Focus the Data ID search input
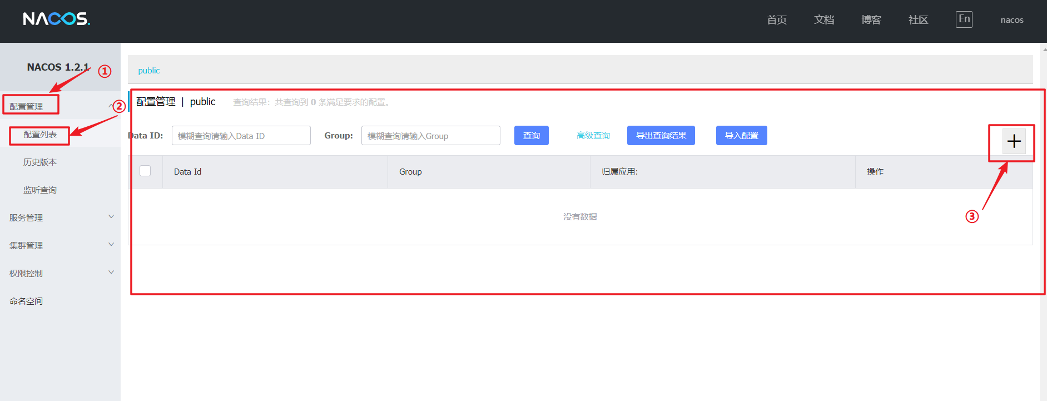 241,136
